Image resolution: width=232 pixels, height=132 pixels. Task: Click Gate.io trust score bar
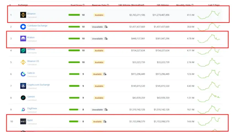coord(75,74)
